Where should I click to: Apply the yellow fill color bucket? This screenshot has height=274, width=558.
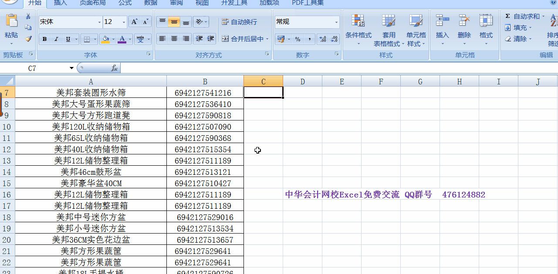click(105, 39)
